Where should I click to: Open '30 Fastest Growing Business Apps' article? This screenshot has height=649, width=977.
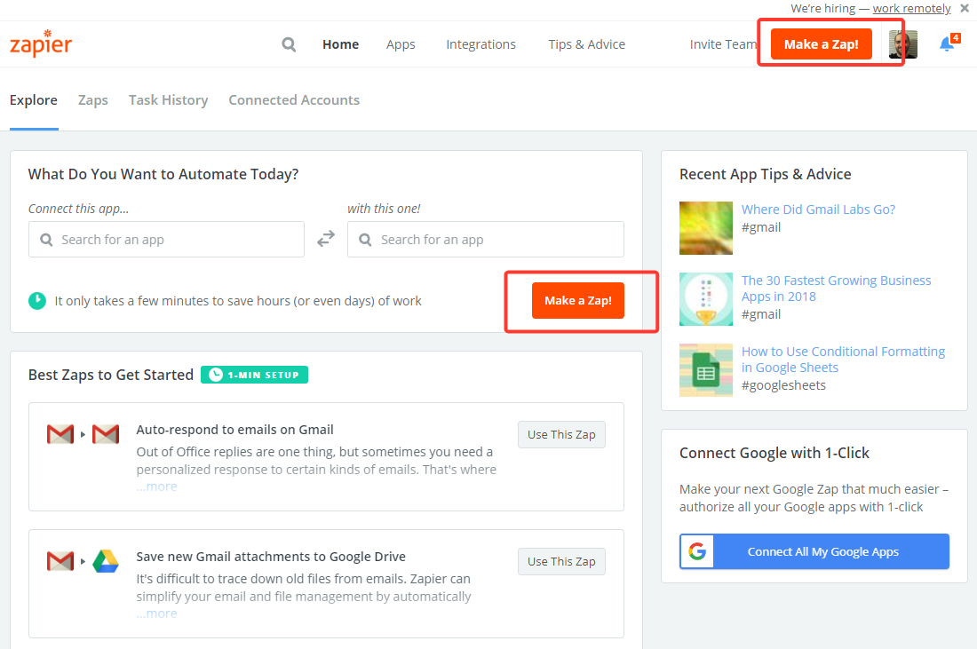[836, 289]
